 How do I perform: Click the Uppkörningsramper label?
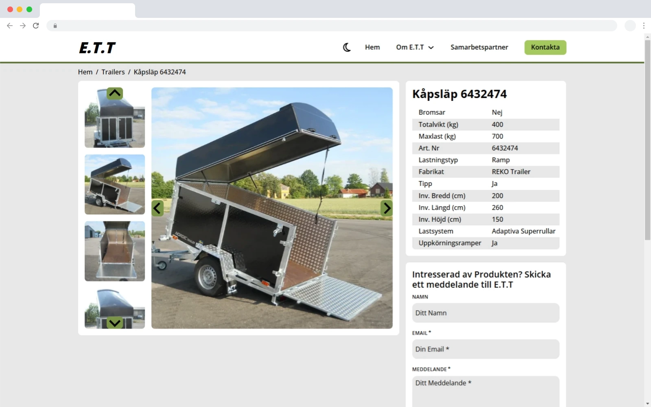(450, 243)
